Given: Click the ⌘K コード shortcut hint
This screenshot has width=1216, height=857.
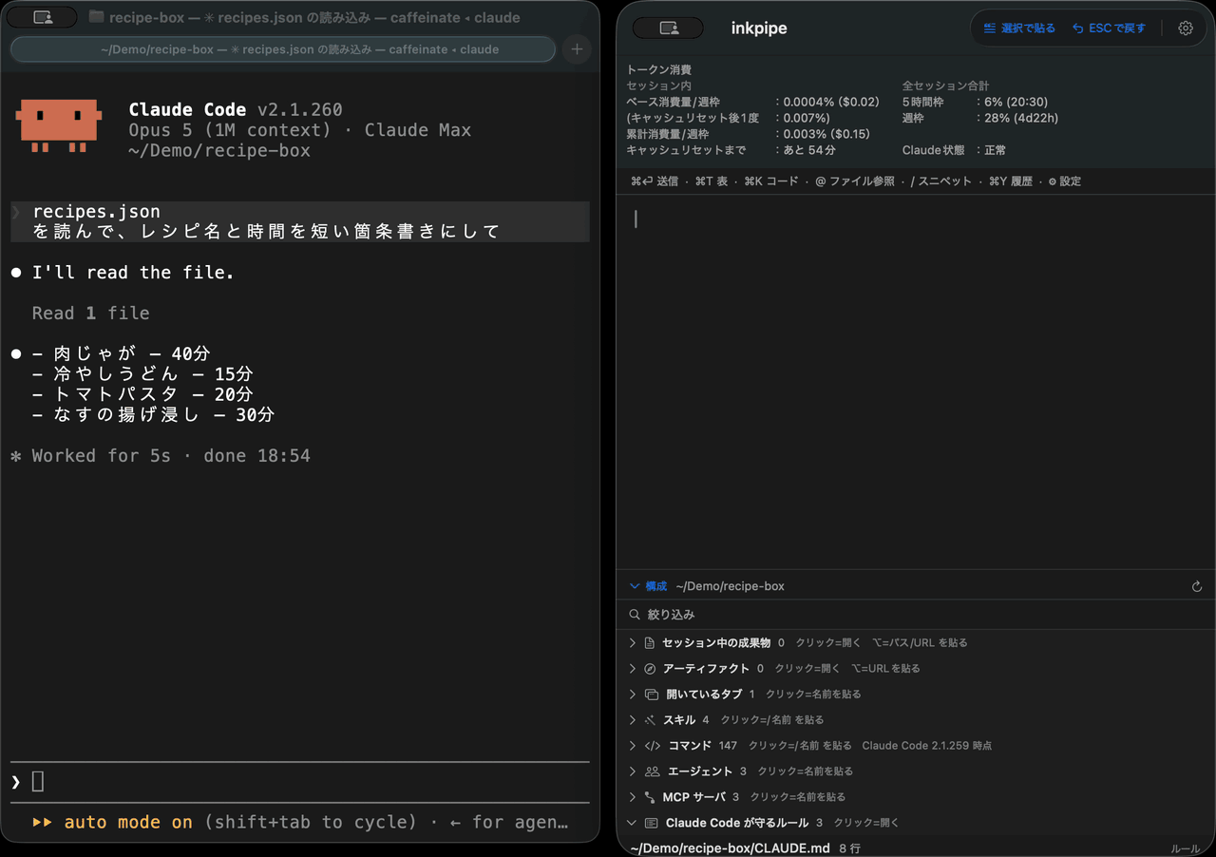Looking at the screenshot, I should coord(770,181).
